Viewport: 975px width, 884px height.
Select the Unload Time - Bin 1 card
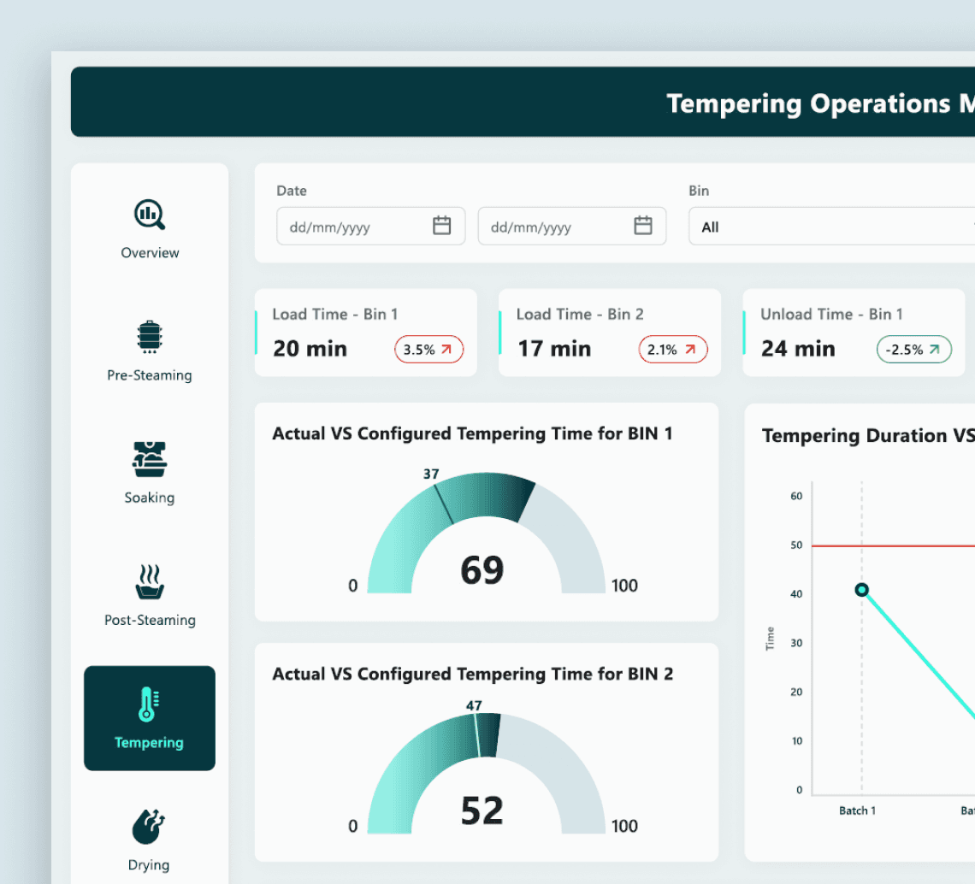(x=854, y=333)
